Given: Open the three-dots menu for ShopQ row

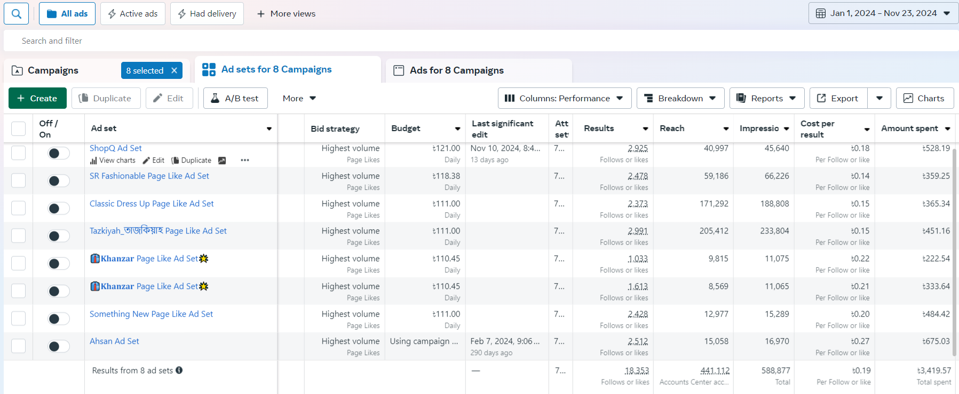Looking at the screenshot, I should (245, 160).
